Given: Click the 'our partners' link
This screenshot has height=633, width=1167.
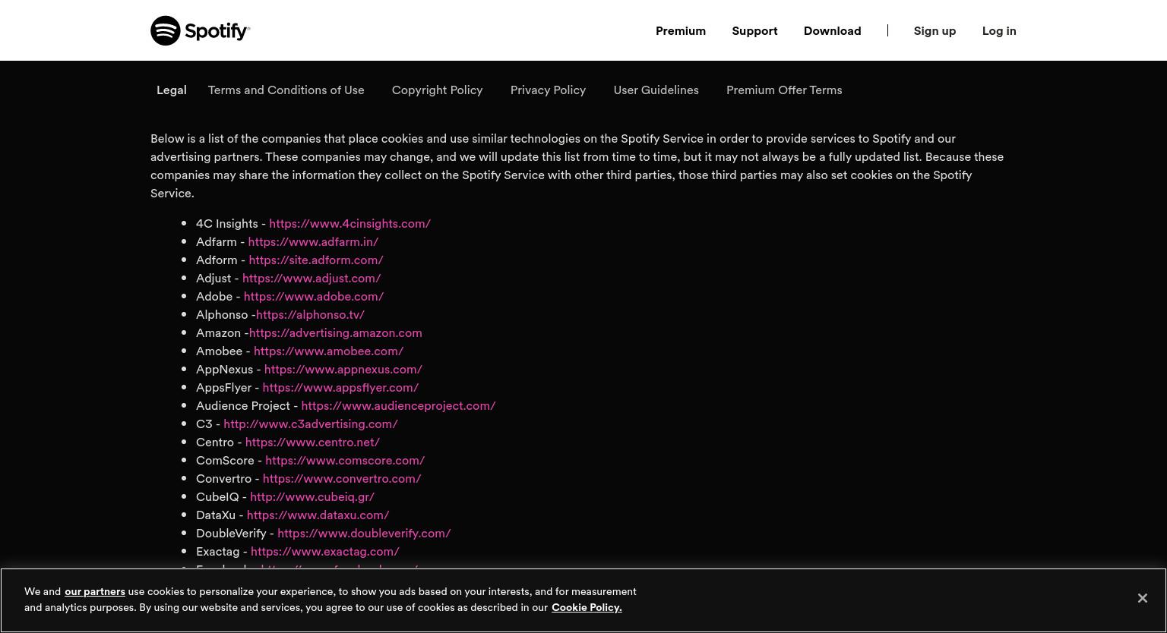Looking at the screenshot, I should tap(95, 591).
